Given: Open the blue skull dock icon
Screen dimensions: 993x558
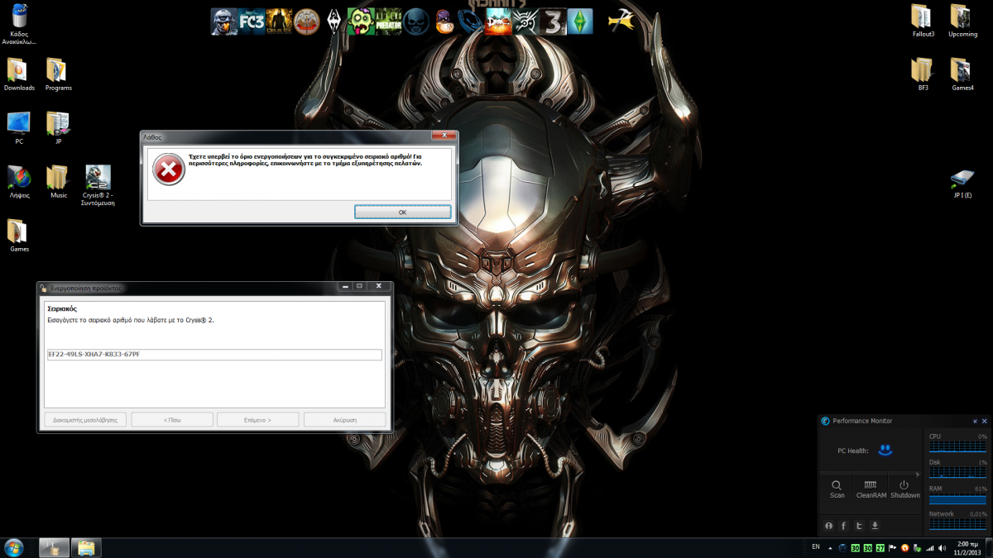Looking at the screenshot, I should pyautogui.click(x=416, y=21).
